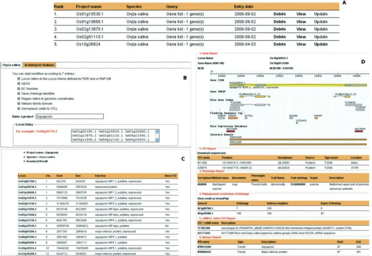
Task: Click the 4. Phylogenomic predictions section heading
Action: coord(224,194)
